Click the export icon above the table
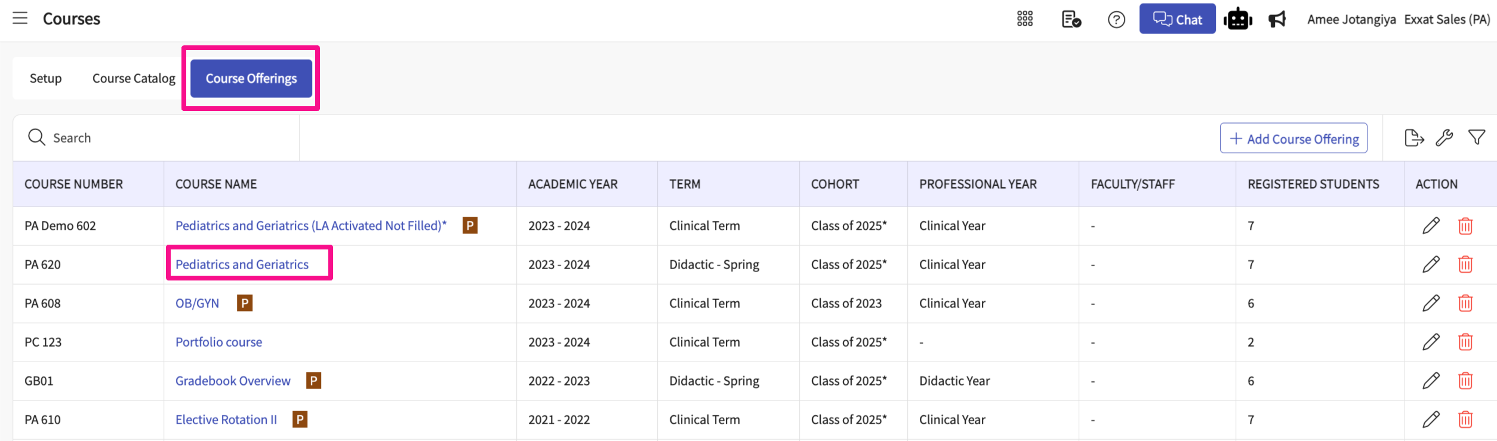The image size is (1497, 441). click(1413, 138)
